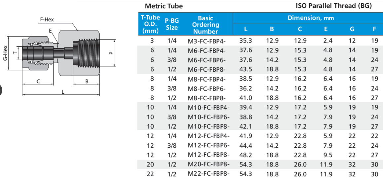Click the L dimension column header
The image size is (383, 178).
pos(246,29)
